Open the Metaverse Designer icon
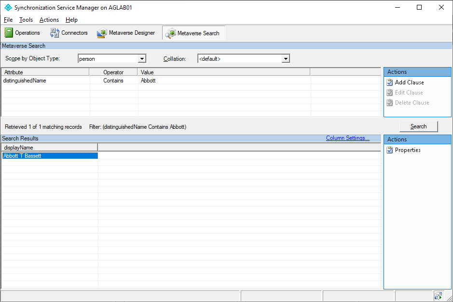 click(x=101, y=33)
